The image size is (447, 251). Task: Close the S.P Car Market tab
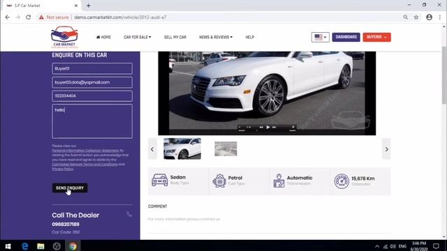click(76, 6)
